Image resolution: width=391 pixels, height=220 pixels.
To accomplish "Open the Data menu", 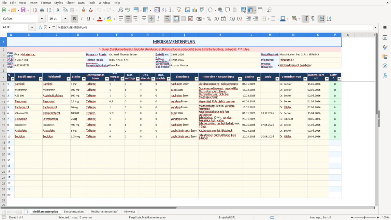I will [x=81, y=3].
